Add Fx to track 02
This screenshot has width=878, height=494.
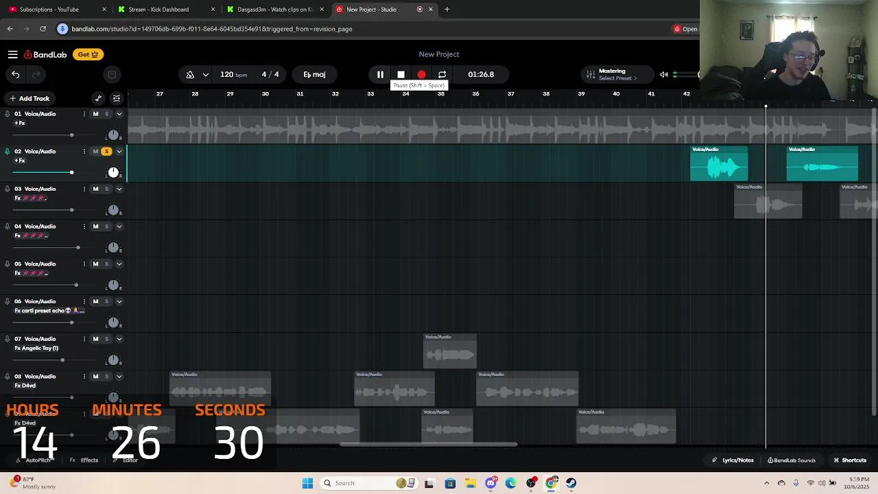click(20, 161)
